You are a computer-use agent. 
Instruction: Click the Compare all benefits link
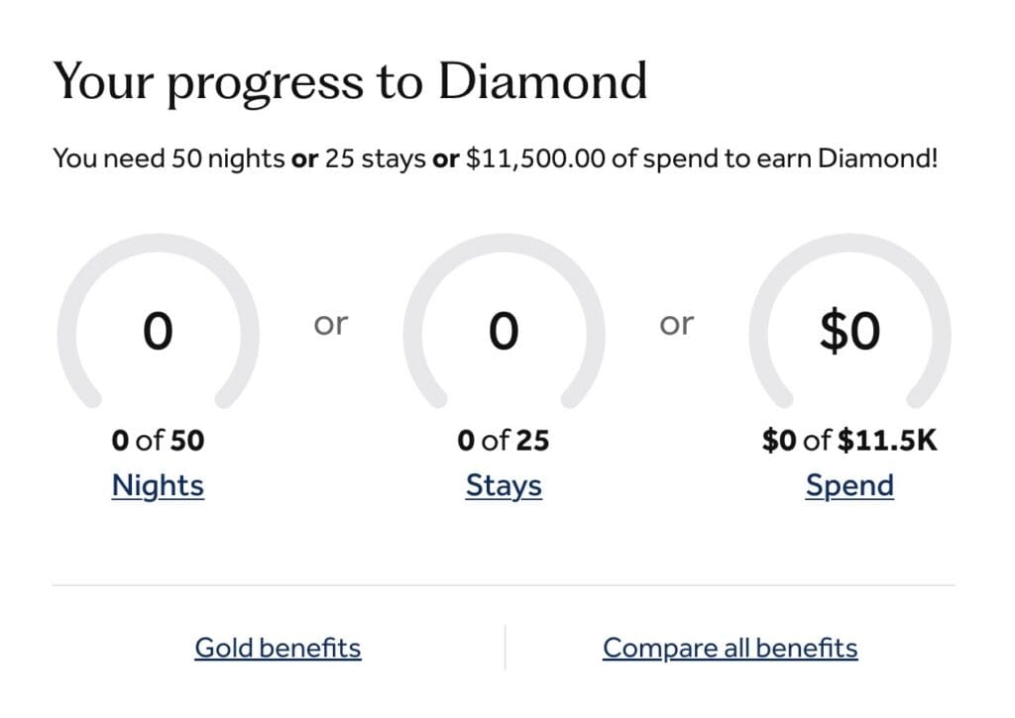pos(730,648)
